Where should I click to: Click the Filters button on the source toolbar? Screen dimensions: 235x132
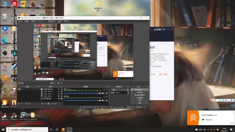60,83
